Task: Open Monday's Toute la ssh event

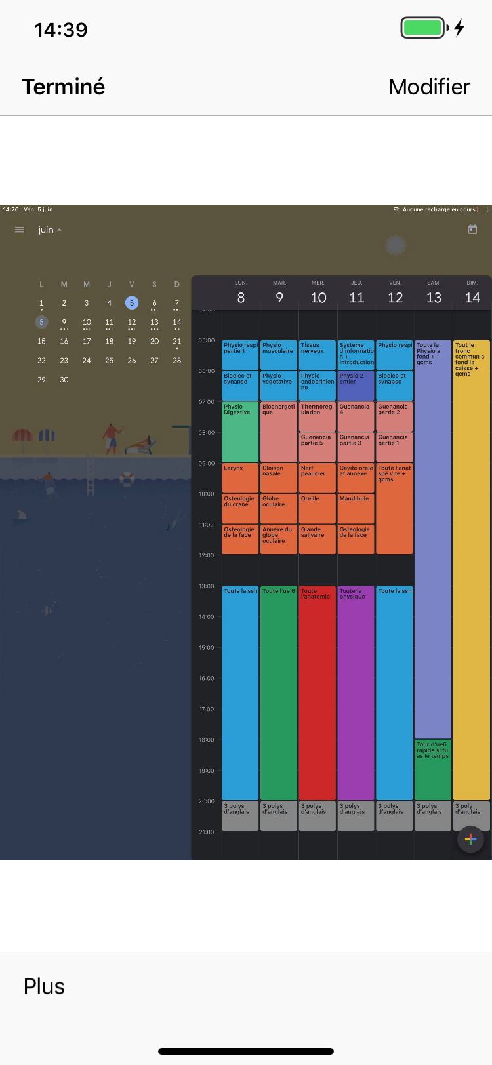Action: tap(240, 693)
